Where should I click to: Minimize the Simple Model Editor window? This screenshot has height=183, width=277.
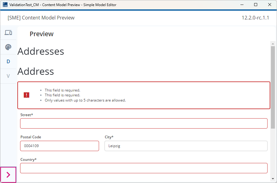pyautogui.click(x=242, y=5)
